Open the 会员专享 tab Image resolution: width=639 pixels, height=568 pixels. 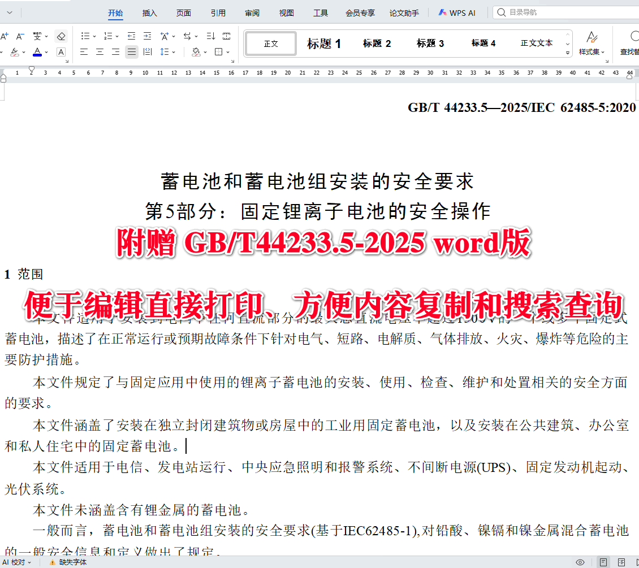click(x=360, y=13)
